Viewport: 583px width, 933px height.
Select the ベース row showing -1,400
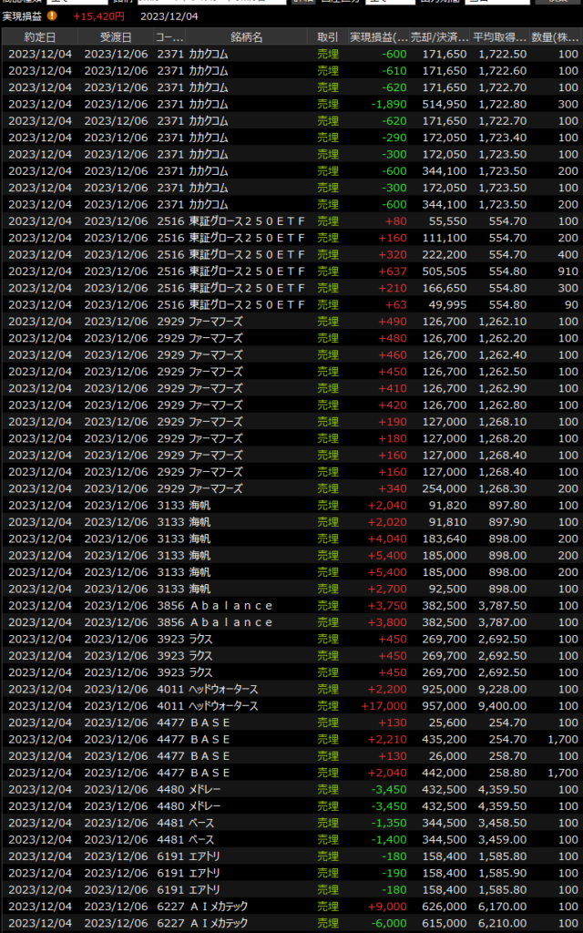tap(291, 839)
